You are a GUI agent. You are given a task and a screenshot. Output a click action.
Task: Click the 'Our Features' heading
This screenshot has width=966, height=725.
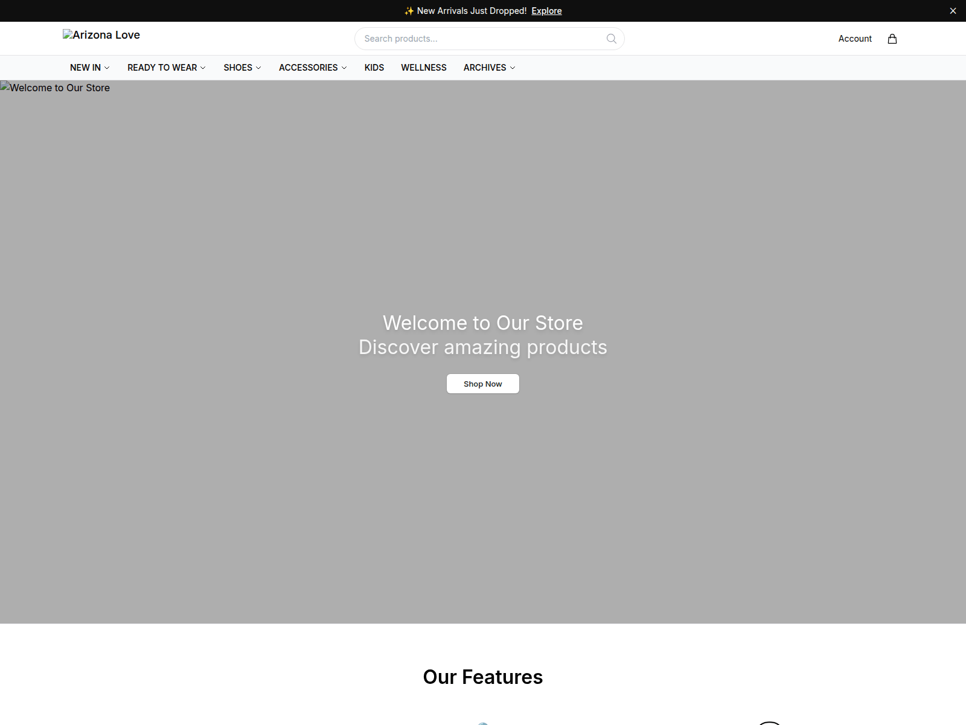pyautogui.click(x=483, y=677)
